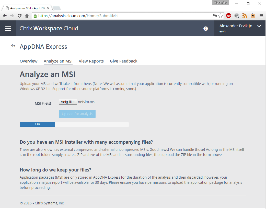Click the Alexander profile badge in title bar

[x=220, y=3]
